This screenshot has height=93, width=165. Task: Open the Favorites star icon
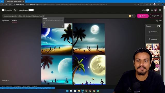(x=147, y=4)
